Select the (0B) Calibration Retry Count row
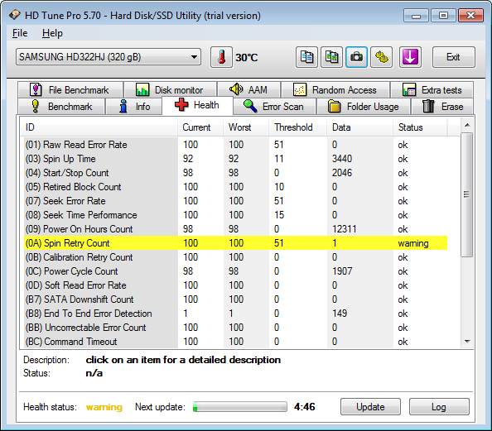The width and height of the screenshot is (492, 431). 235,257
